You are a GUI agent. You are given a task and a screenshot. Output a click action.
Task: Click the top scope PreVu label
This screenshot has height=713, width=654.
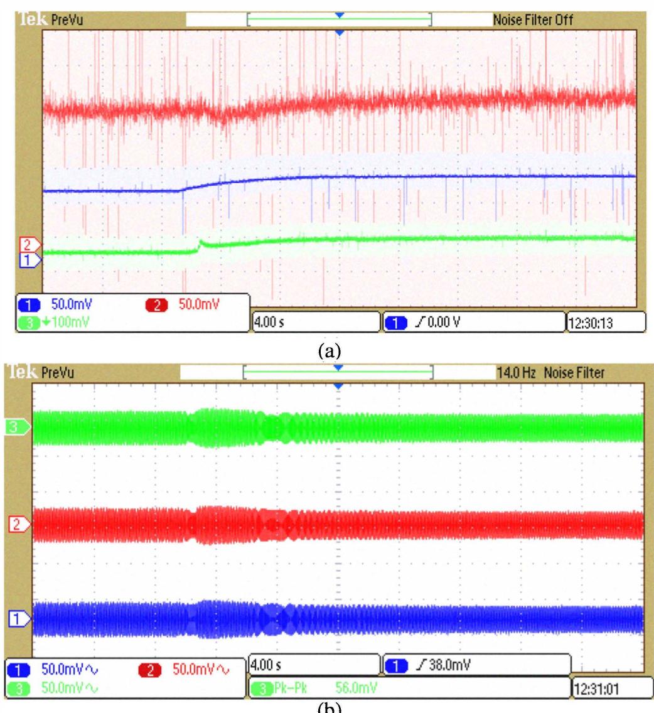[67, 19]
